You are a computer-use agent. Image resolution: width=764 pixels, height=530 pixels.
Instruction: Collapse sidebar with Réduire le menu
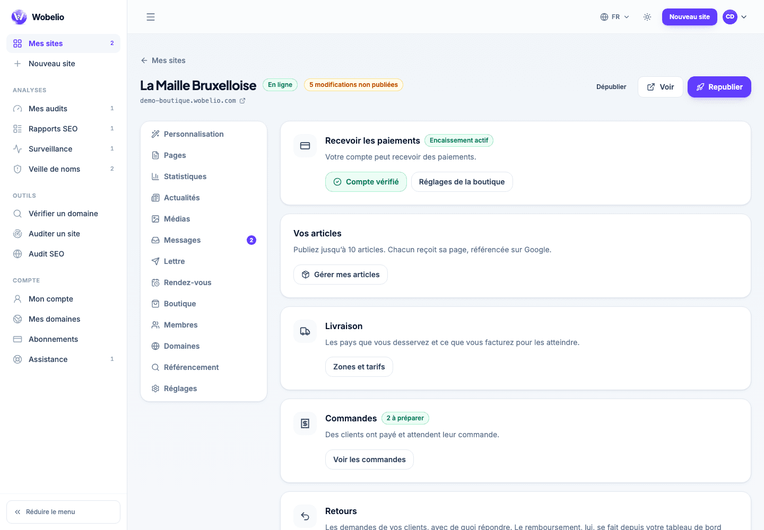click(63, 512)
